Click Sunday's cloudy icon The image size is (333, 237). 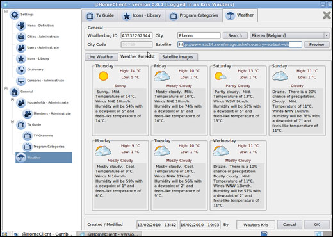point(280,76)
